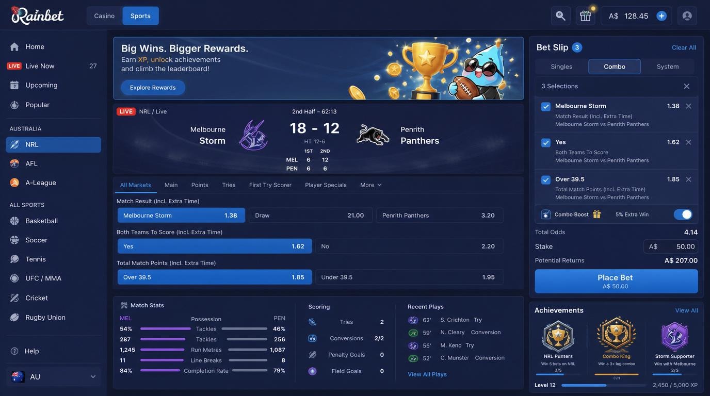Click the Penrith Panthers team logo
The height and width of the screenshot is (396, 710).
[373, 135]
